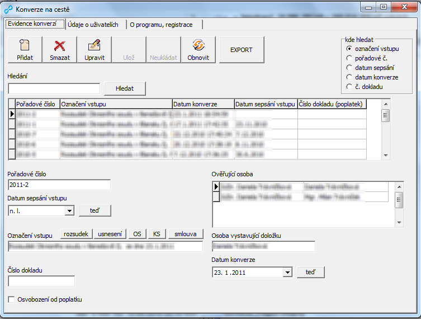The width and height of the screenshot is (421, 319).
Task: Click the Hledat search button
Action: 125,88
